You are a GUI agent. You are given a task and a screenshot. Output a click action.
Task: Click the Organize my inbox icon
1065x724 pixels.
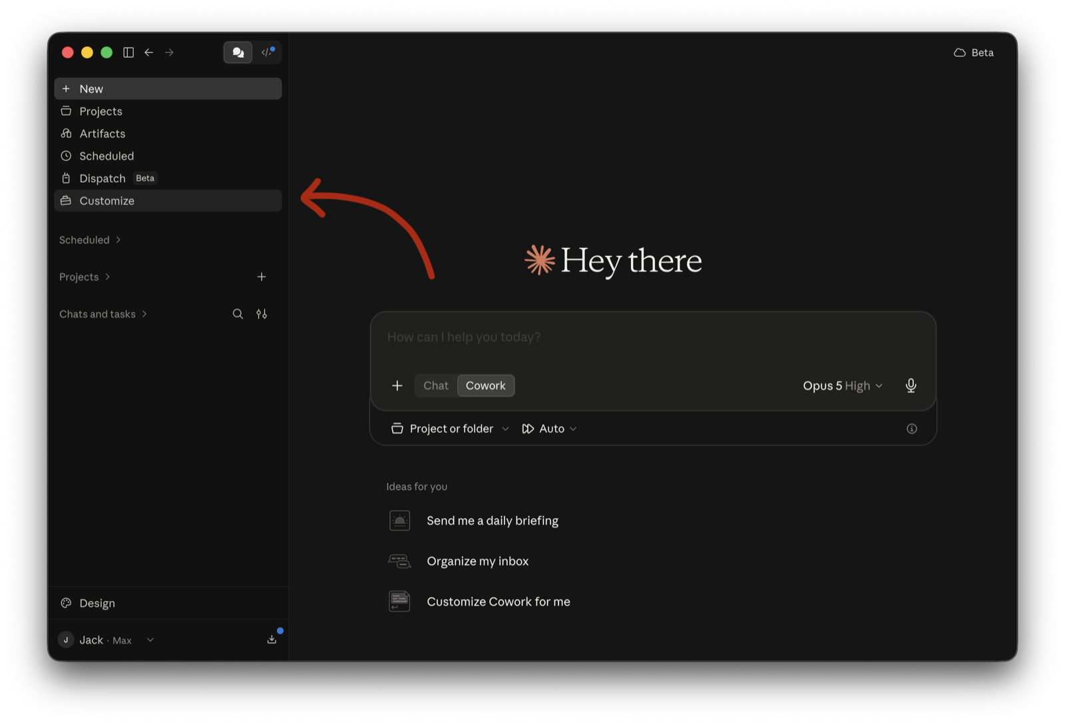pos(399,562)
